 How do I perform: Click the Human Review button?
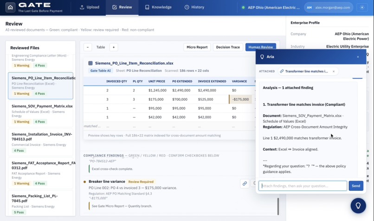click(x=261, y=47)
